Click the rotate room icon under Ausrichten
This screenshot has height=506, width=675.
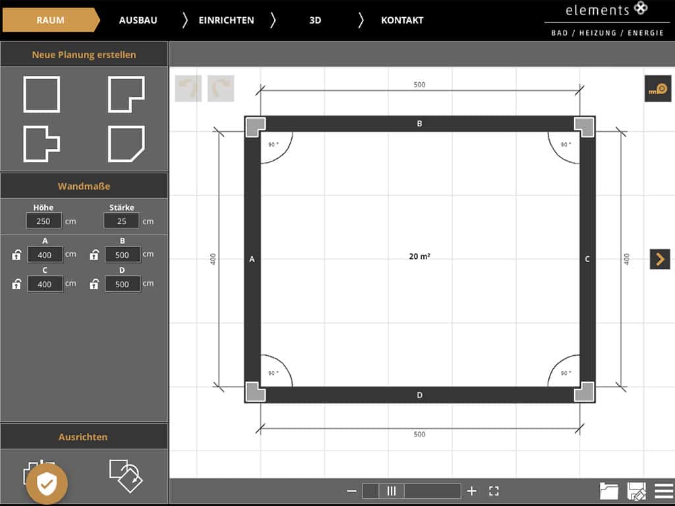(x=125, y=474)
